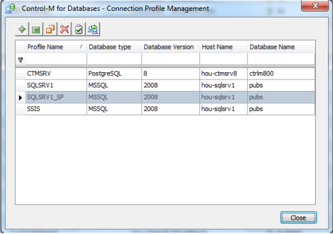Click the row indicator arrow for SQLSRV1_SP
Viewport: 333px width, 234px height.
[x=20, y=97]
